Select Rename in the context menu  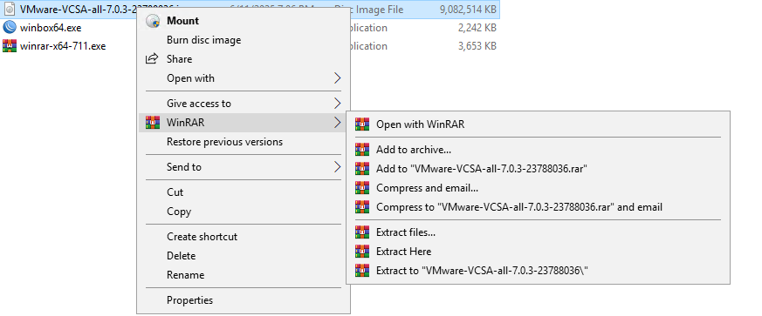pyautogui.click(x=244, y=275)
